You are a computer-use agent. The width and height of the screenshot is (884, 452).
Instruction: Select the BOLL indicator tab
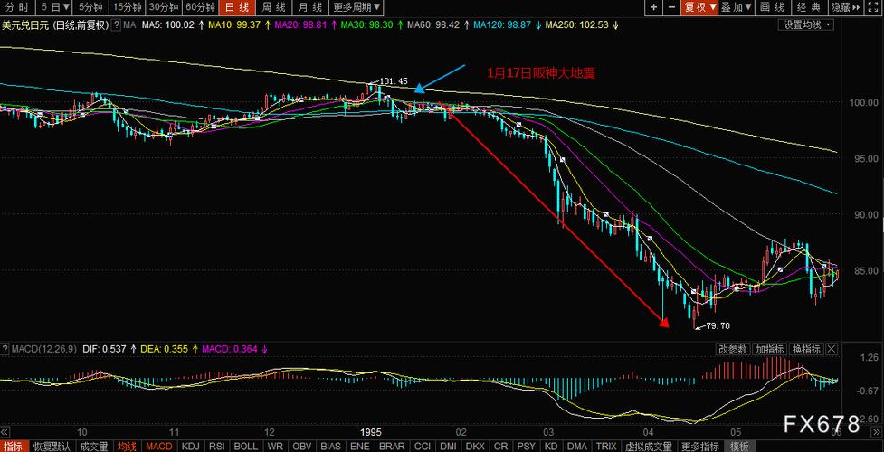pos(245,446)
